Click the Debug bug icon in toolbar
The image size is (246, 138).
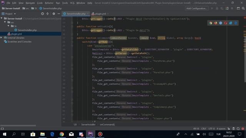(217, 8)
